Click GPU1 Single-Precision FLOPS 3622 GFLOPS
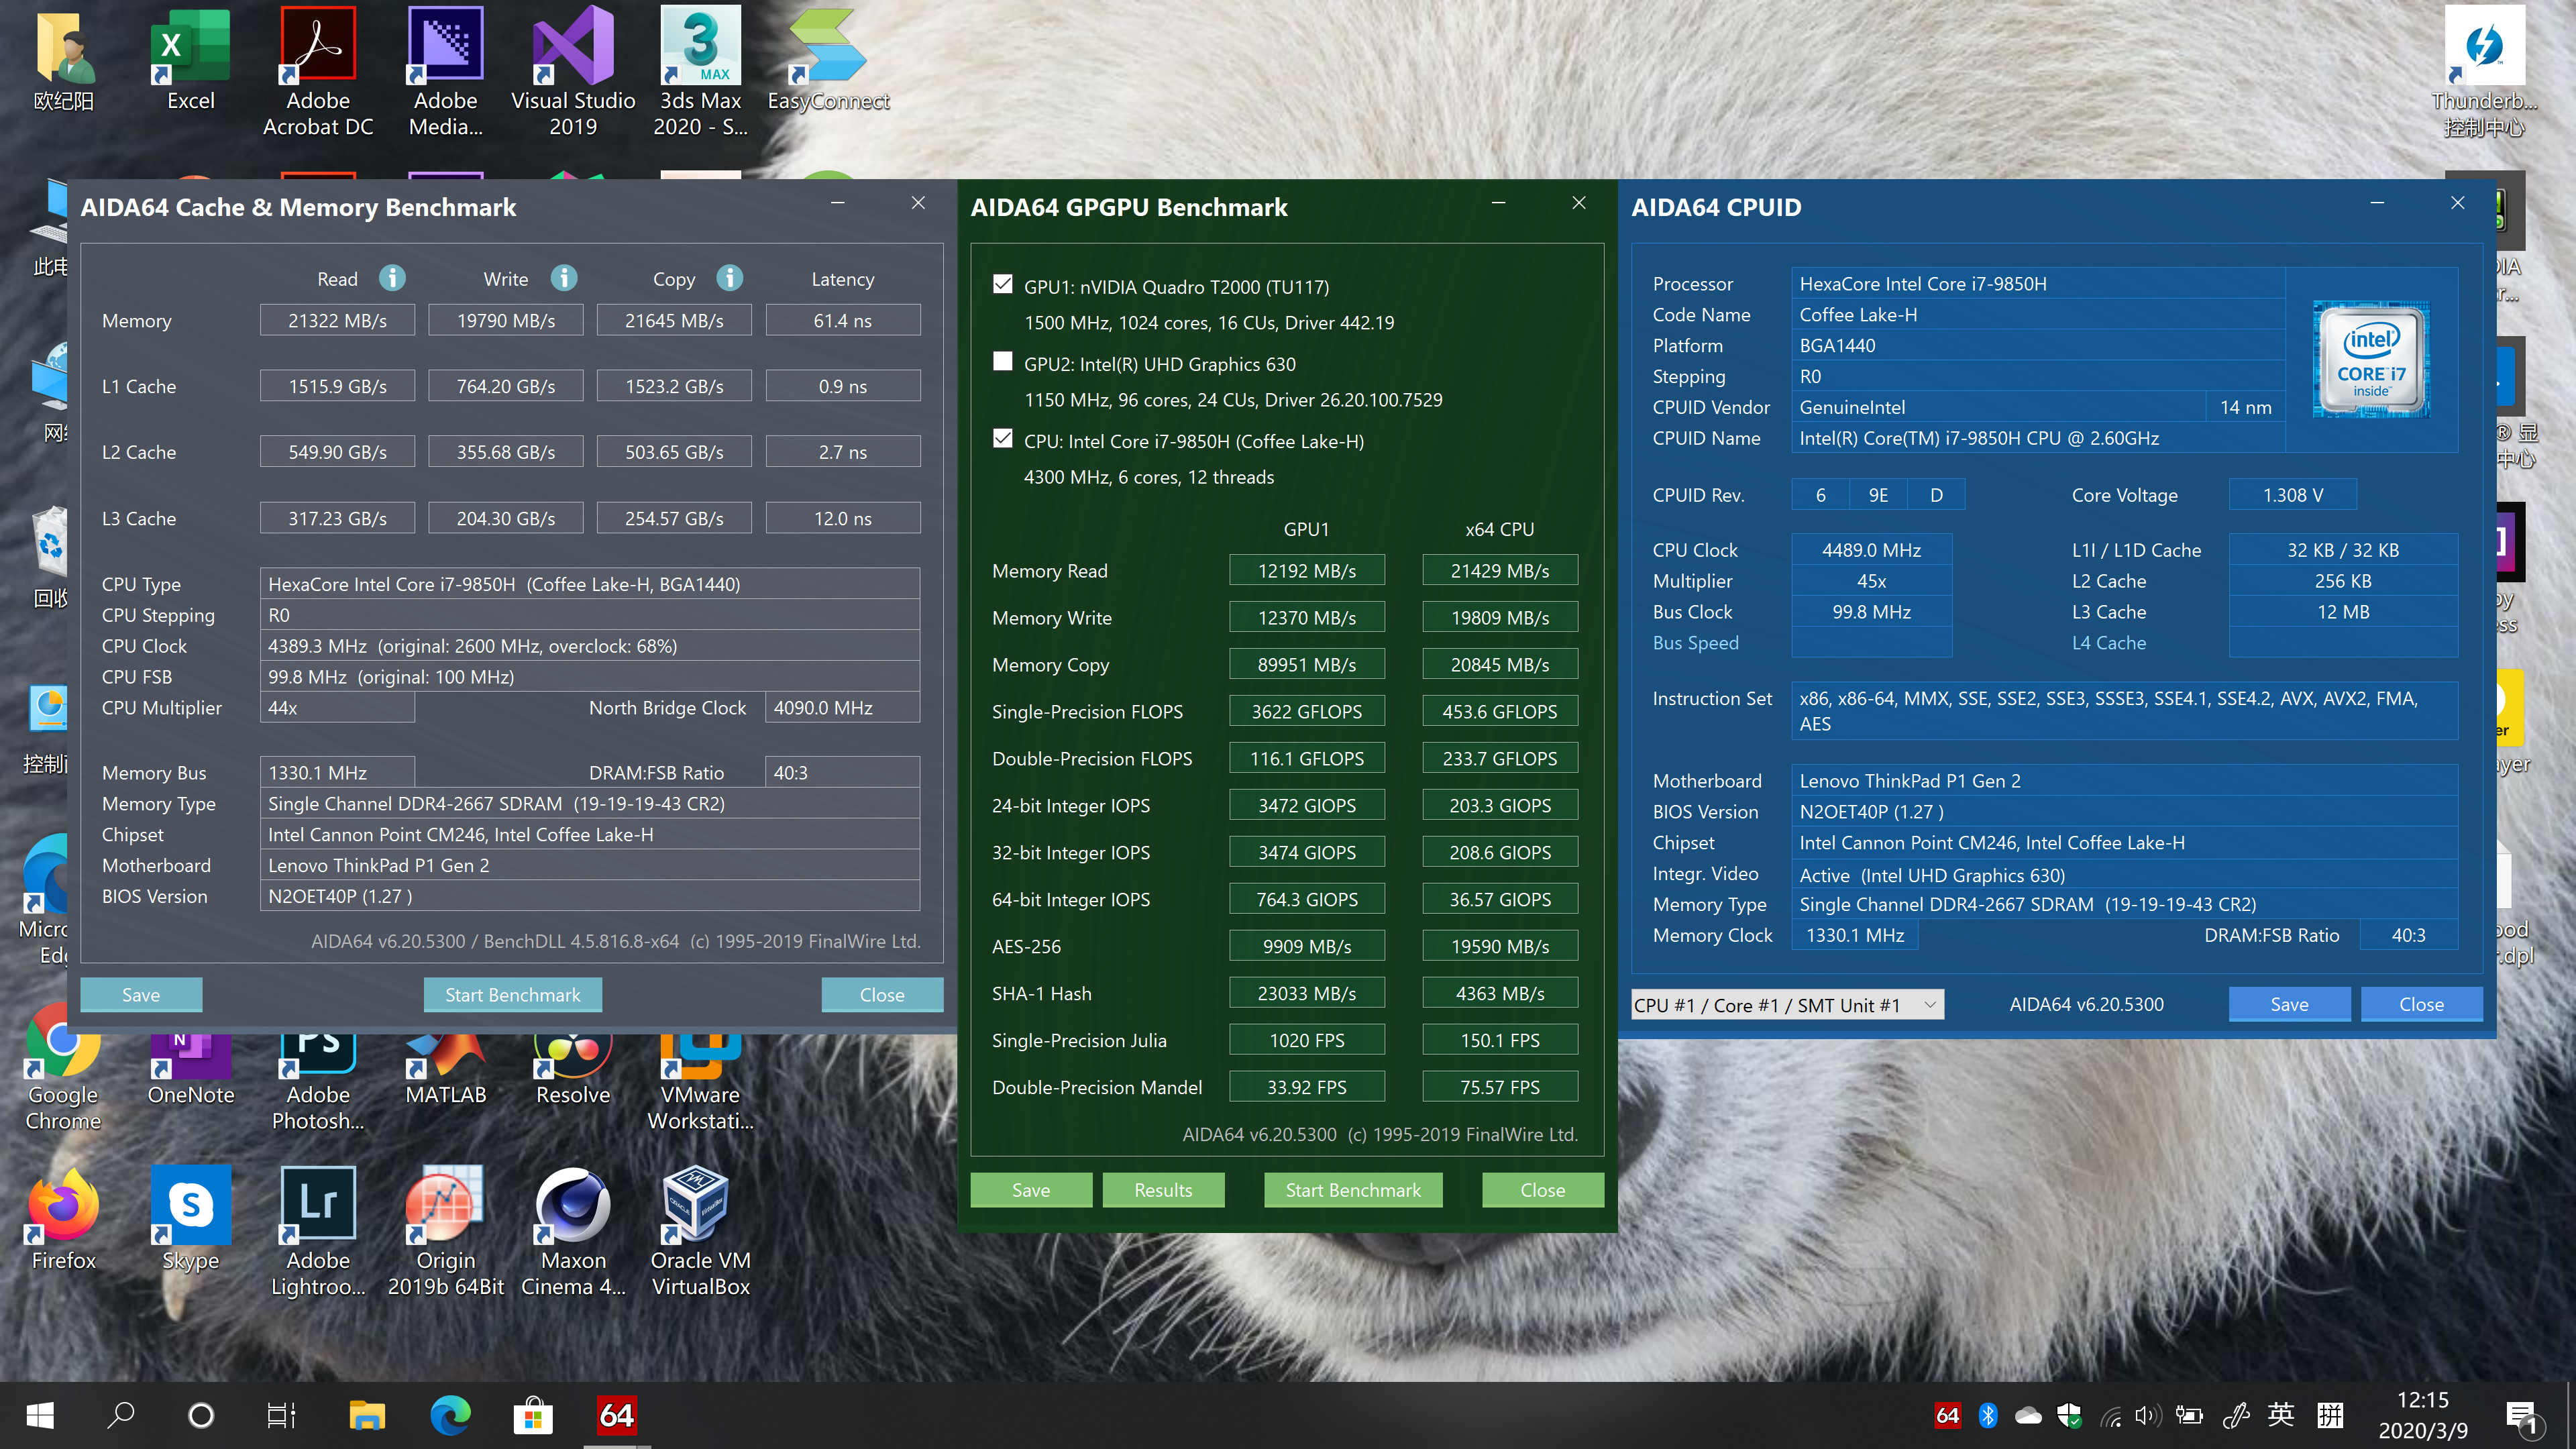This screenshot has height=1449, width=2576. (1307, 711)
